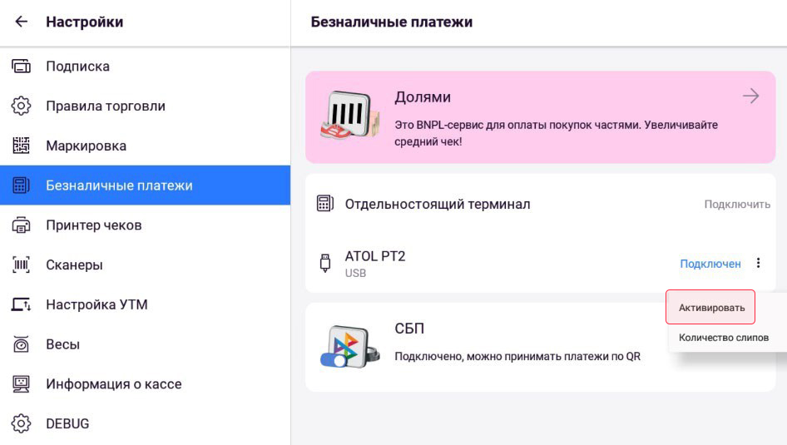Viewport: 787px width, 445px height.
Task: Open three-dot menu for ATOL PT2
Action: (x=758, y=263)
